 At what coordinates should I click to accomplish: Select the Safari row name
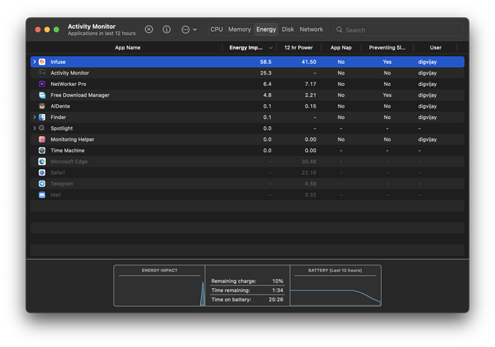(57, 173)
